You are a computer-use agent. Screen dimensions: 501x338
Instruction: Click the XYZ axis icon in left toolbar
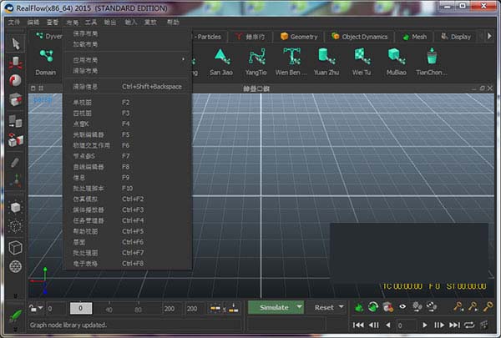click(x=15, y=181)
